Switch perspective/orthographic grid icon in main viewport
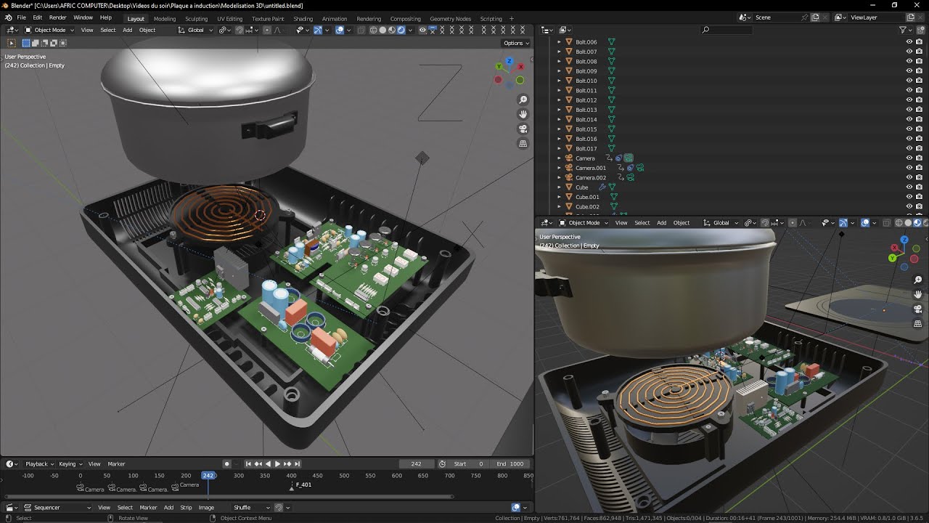 click(x=523, y=144)
